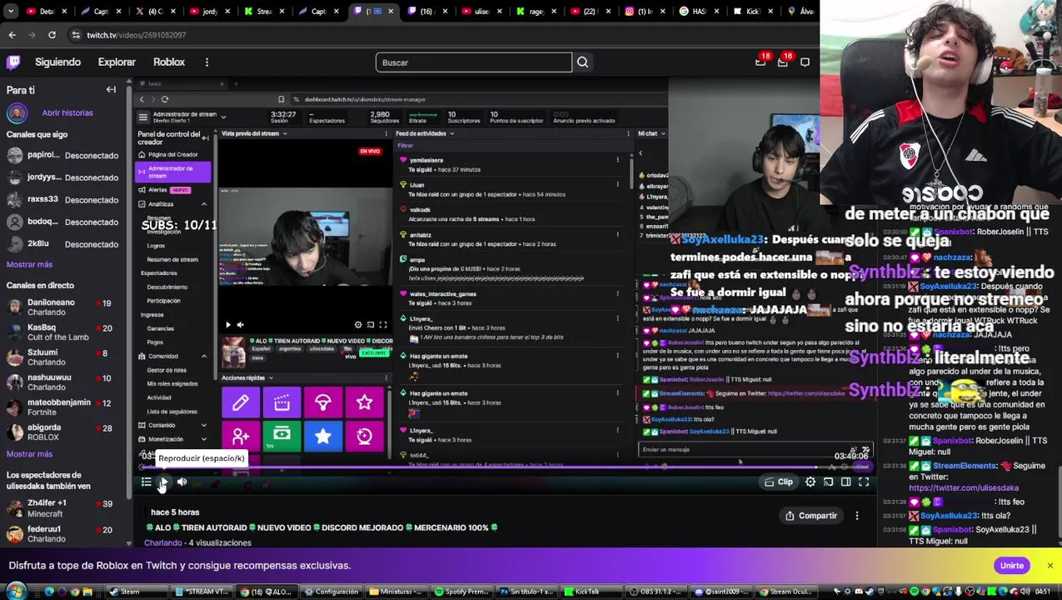Toggle theatre mode in the player
The width and height of the screenshot is (1062, 600).
pos(845,482)
